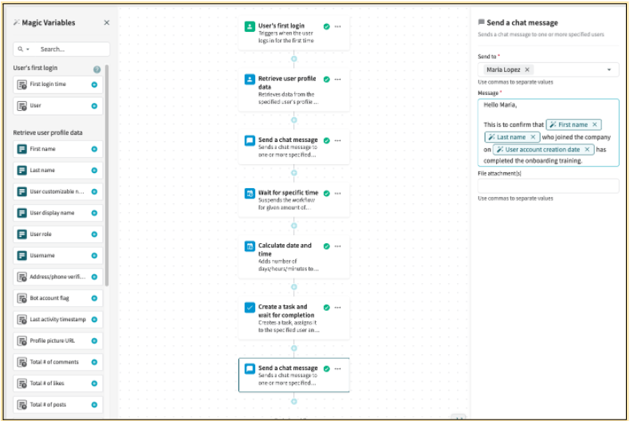Click the validated checkmark on Calculate date and time
630x421 pixels.
[327, 246]
